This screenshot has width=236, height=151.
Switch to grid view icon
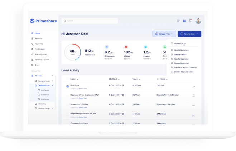point(184,21)
